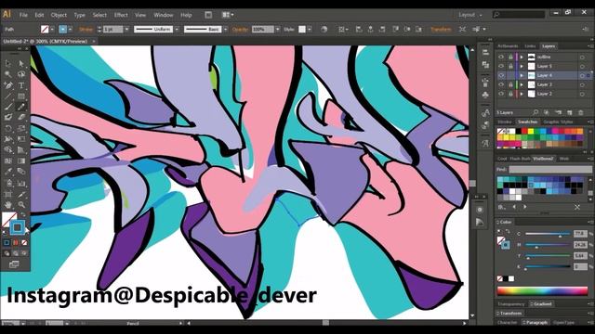Select the Rotate tool
This screenshot has height=334, width=595.
click(x=8, y=128)
